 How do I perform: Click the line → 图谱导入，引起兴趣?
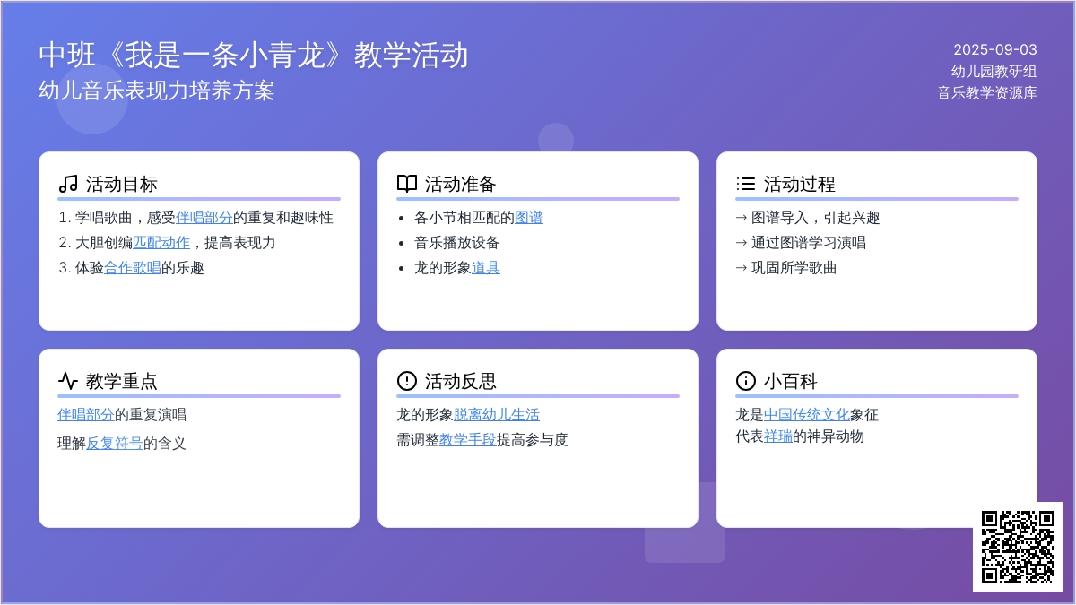(x=808, y=218)
